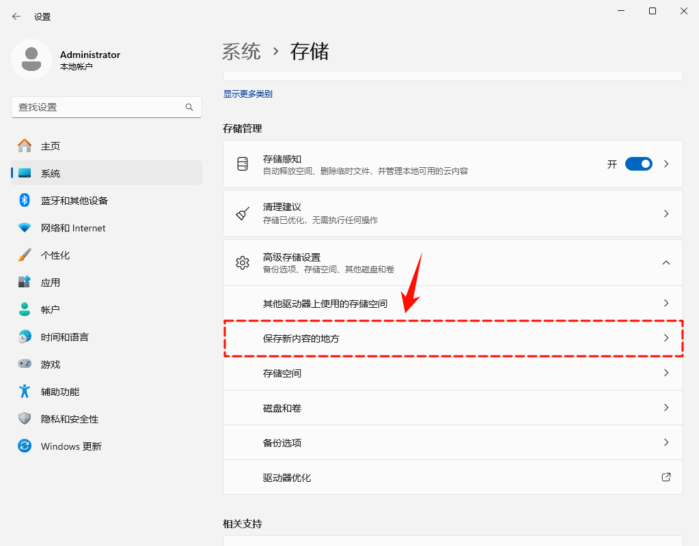
Task: Collapse the 高级存储设置 section
Action: point(666,261)
